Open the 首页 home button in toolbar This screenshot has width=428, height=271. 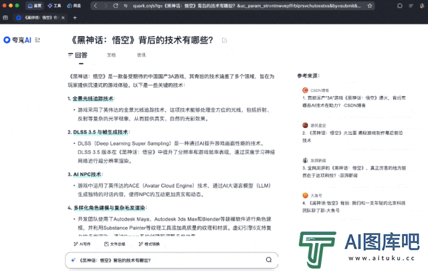pyautogui.click(x=35, y=6)
